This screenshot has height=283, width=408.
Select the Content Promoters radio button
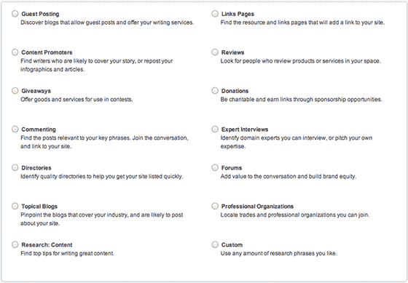[15, 52]
